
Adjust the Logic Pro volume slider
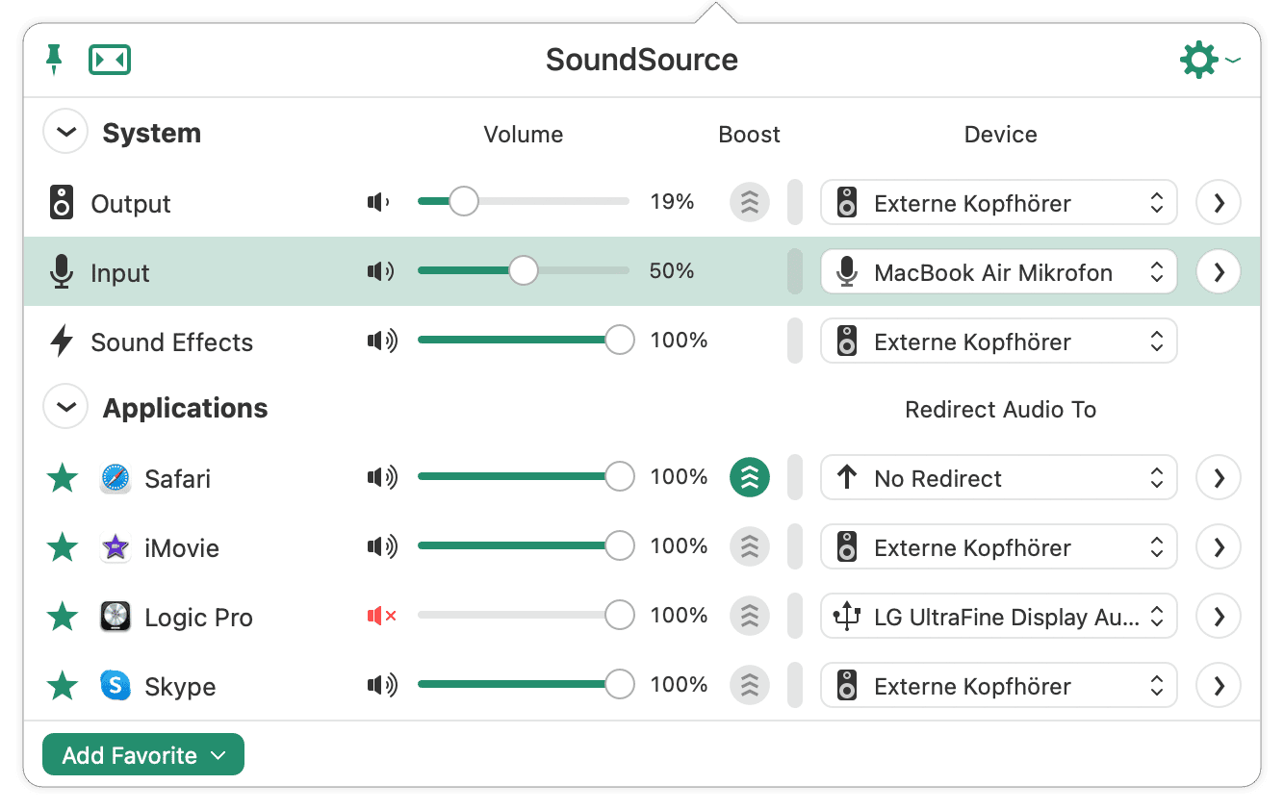click(x=526, y=615)
